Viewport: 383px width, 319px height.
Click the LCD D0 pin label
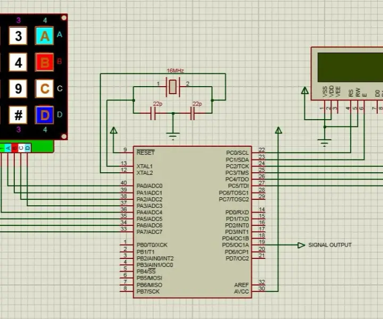coord(377,93)
